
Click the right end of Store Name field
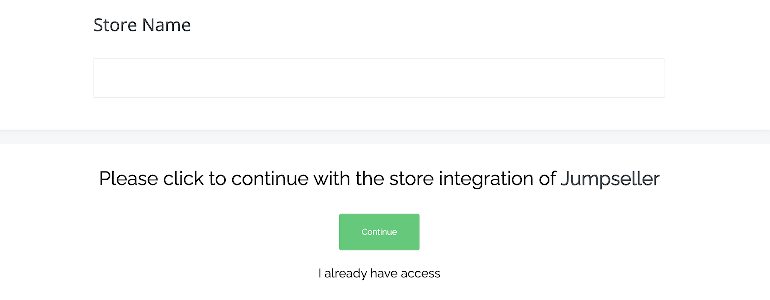(x=658, y=78)
